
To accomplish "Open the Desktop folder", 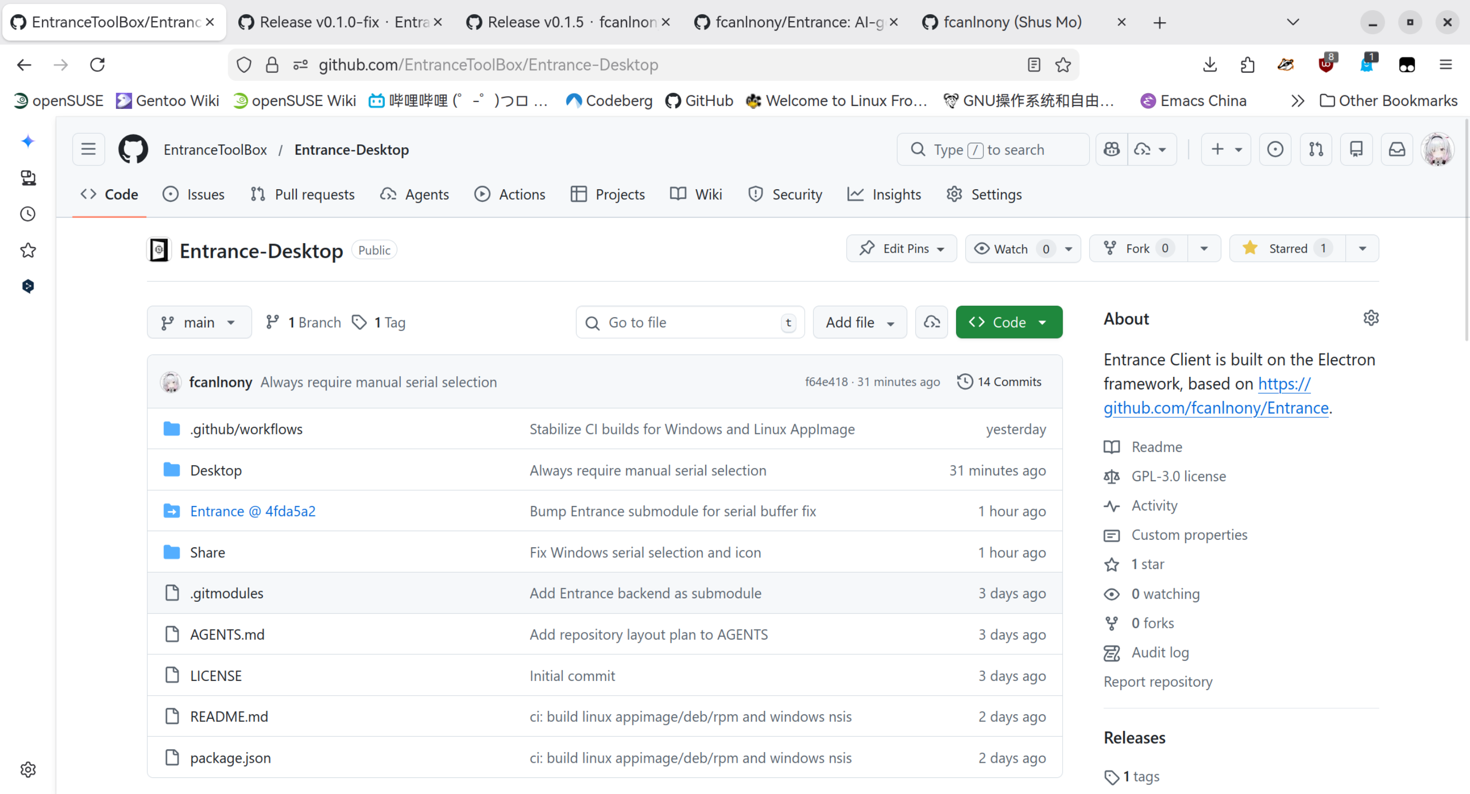I will tap(216, 470).
